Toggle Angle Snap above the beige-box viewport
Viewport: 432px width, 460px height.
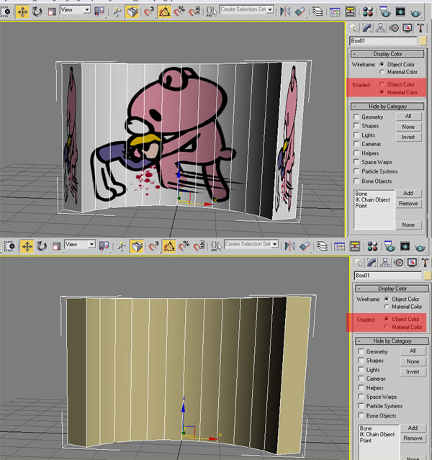169,246
